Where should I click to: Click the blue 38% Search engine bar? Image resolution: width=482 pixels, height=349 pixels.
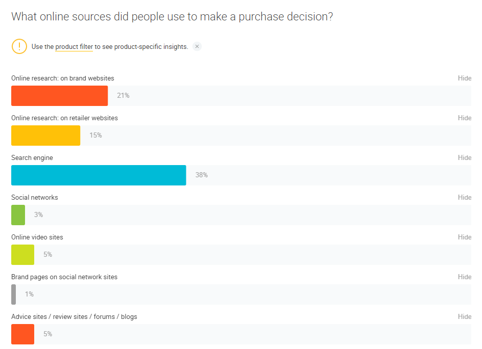click(99, 175)
